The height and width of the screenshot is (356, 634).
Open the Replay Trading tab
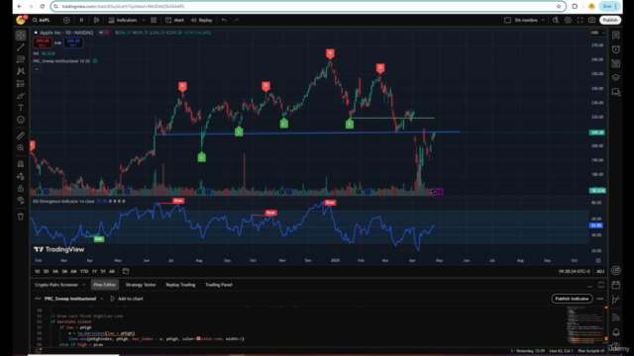pyautogui.click(x=180, y=285)
